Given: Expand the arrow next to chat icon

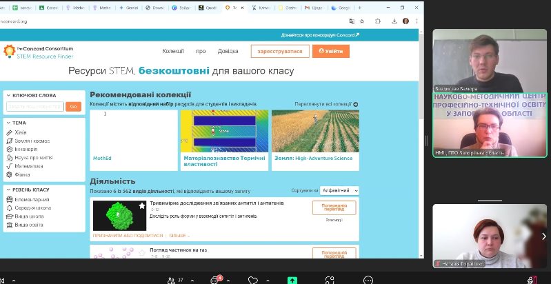Looking at the screenshot, I should 228,281.
